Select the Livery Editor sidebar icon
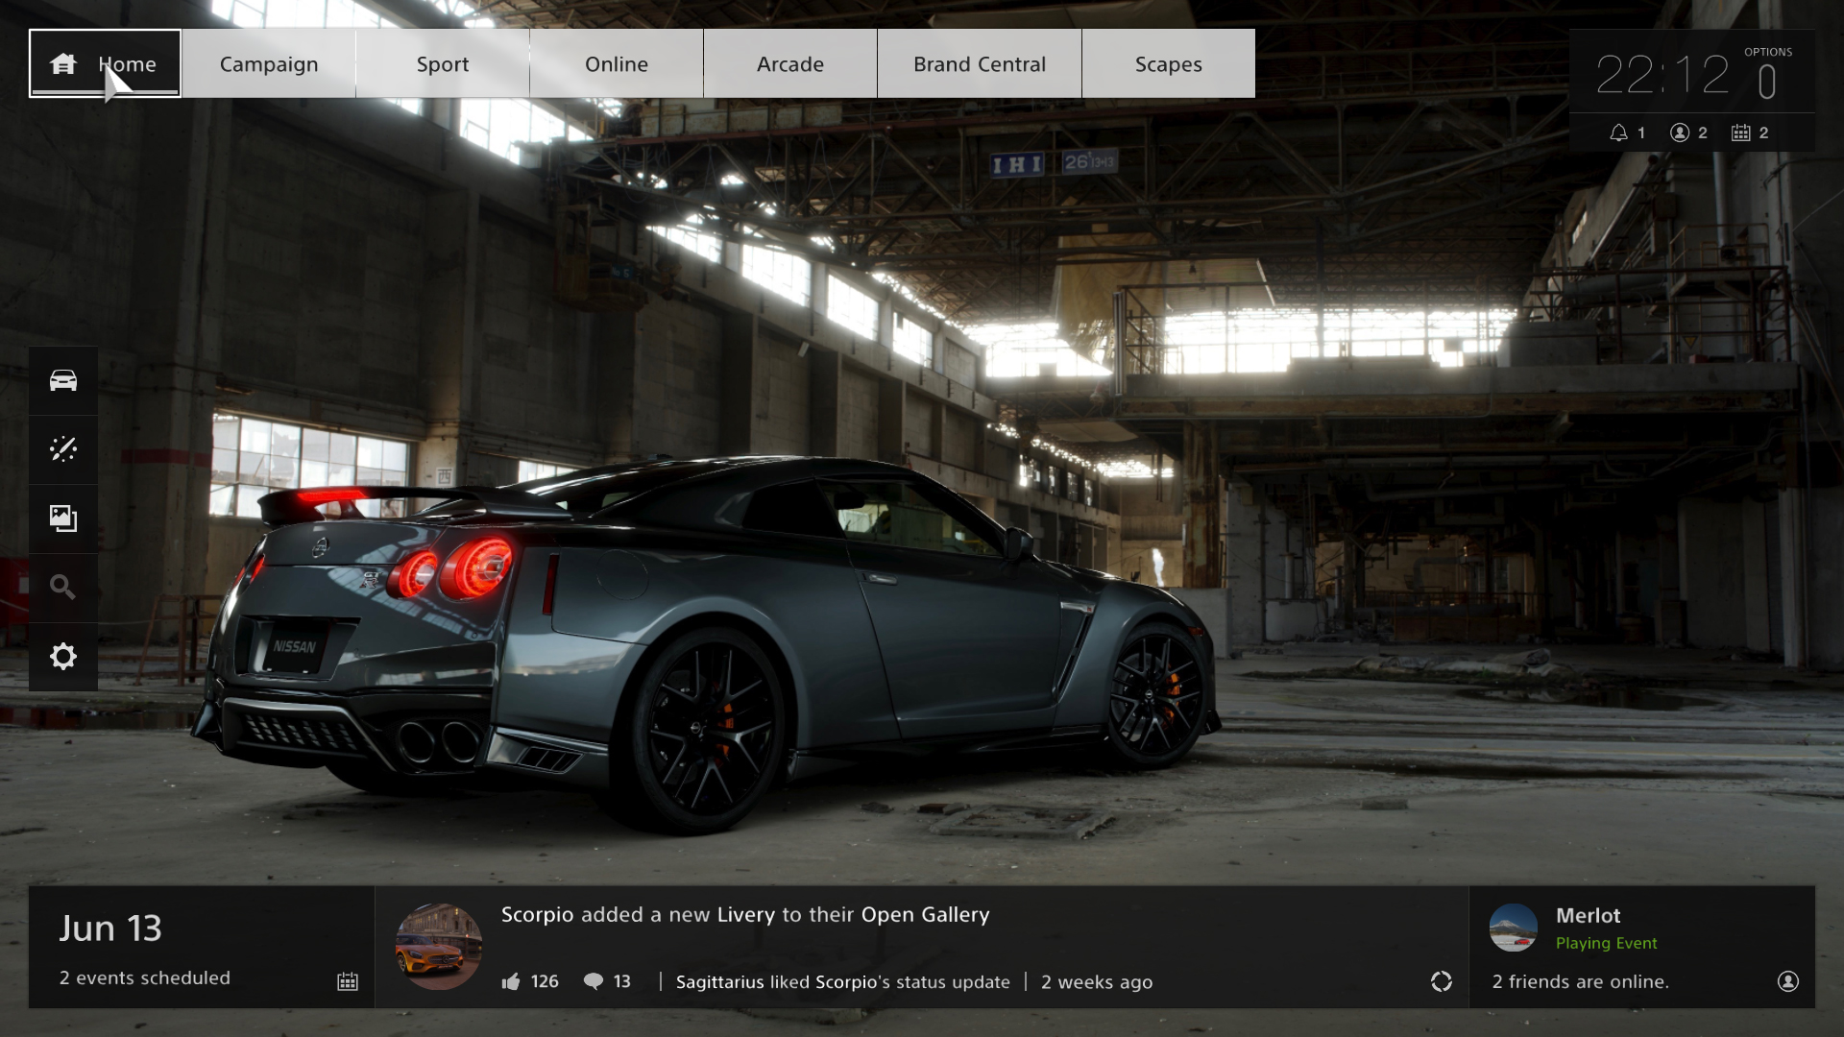This screenshot has width=1844, height=1037. (x=63, y=449)
